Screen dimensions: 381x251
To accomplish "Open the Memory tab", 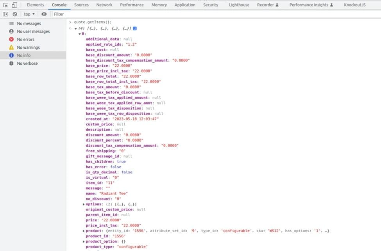I will click(x=159, y=5).
